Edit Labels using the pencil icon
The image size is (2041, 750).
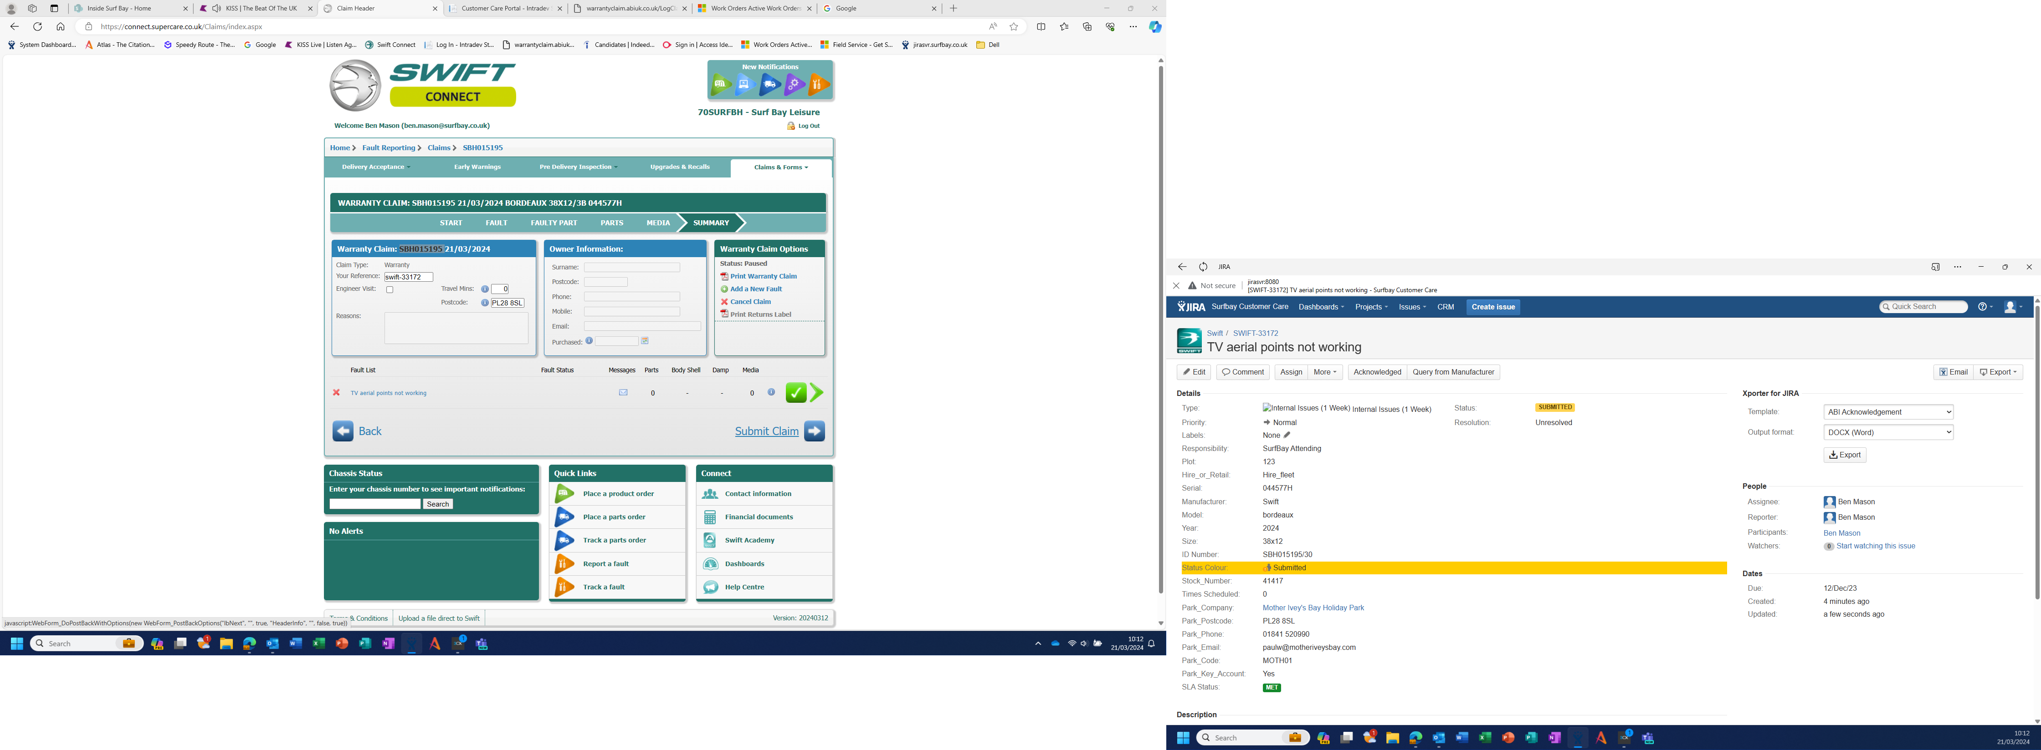click(1287, 435)
